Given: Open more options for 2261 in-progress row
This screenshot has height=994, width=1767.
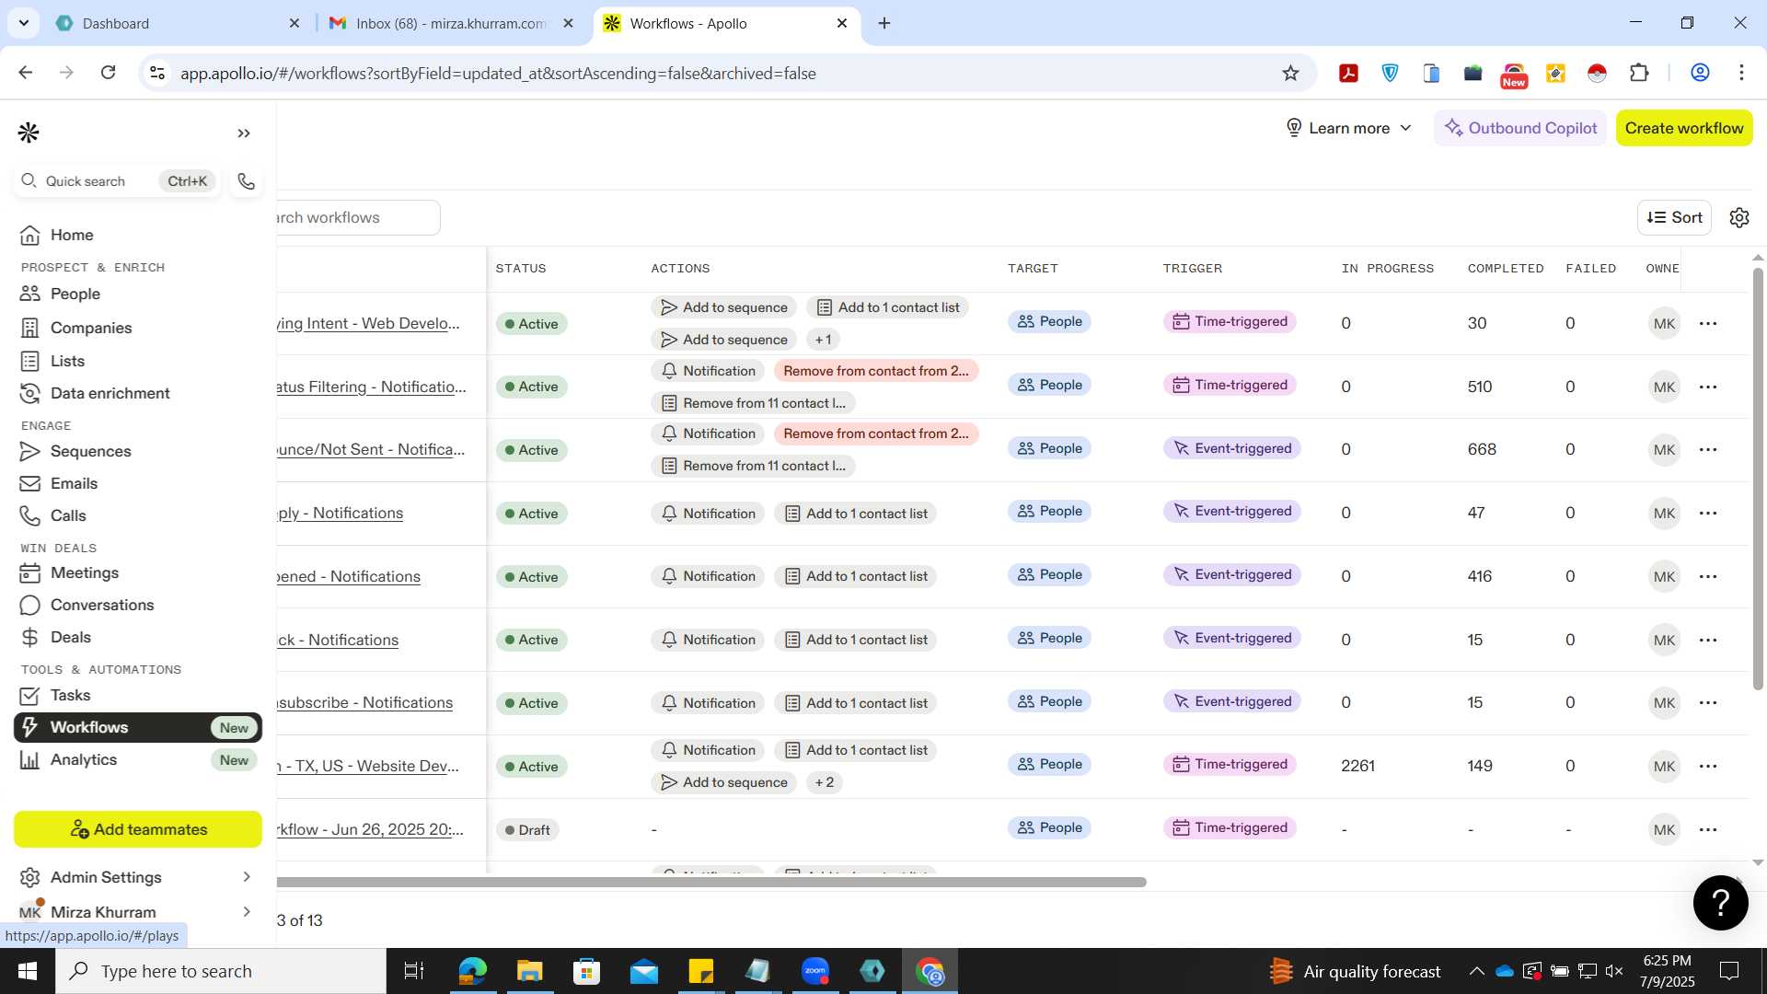Looking at the screenshot, I should point(1708,766).
